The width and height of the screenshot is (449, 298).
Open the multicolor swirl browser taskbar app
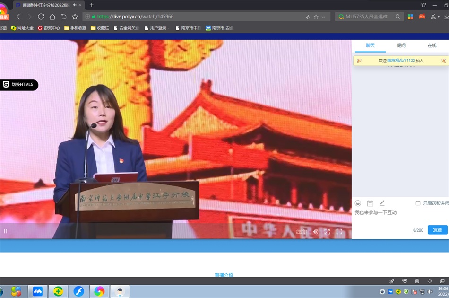[x=99, y=291]
